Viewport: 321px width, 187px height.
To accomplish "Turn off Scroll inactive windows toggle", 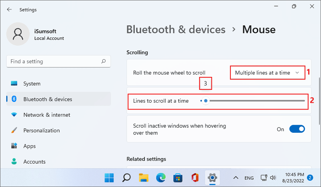I will (297, 129).
